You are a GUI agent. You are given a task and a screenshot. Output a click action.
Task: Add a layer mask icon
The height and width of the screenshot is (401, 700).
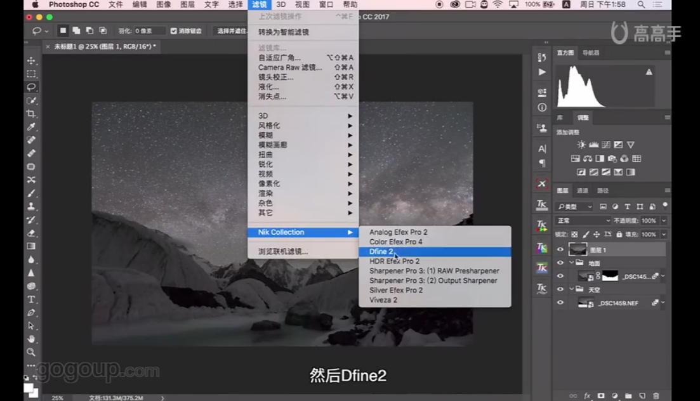point(601,396)
